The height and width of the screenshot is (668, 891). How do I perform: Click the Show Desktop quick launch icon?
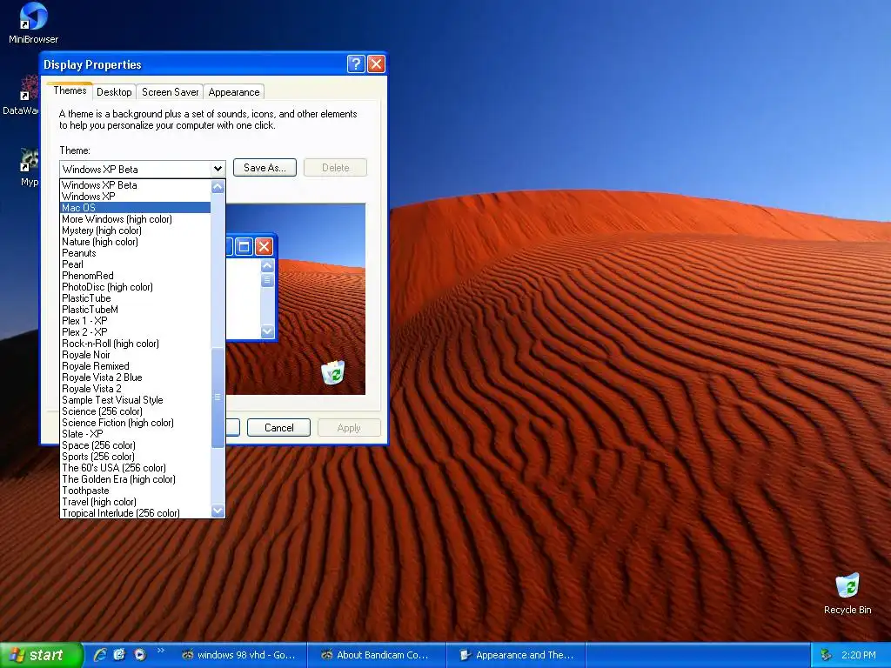(x=119, y=655)
